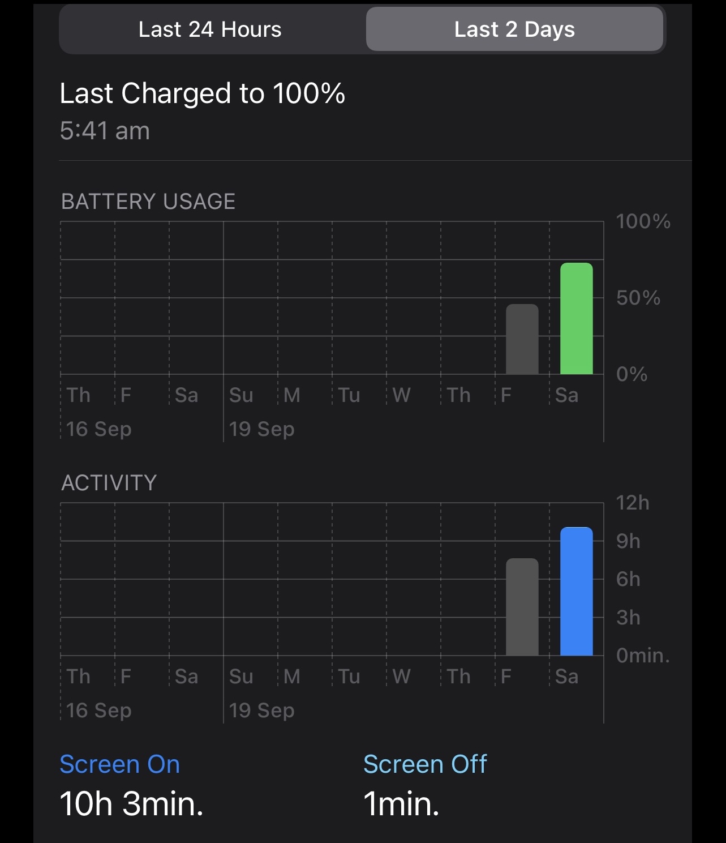726x843 pixels.
Task: Tap the 1min screen off value
Action: click(401, 803)
